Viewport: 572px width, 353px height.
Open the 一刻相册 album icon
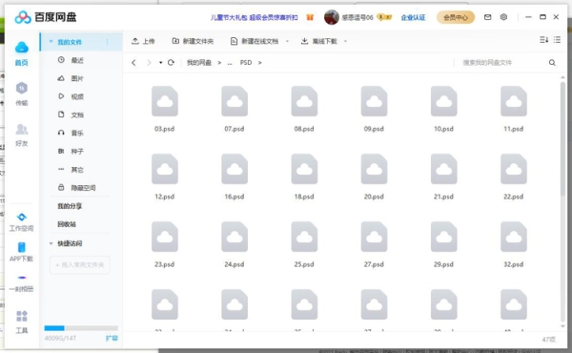pos(22,278)
